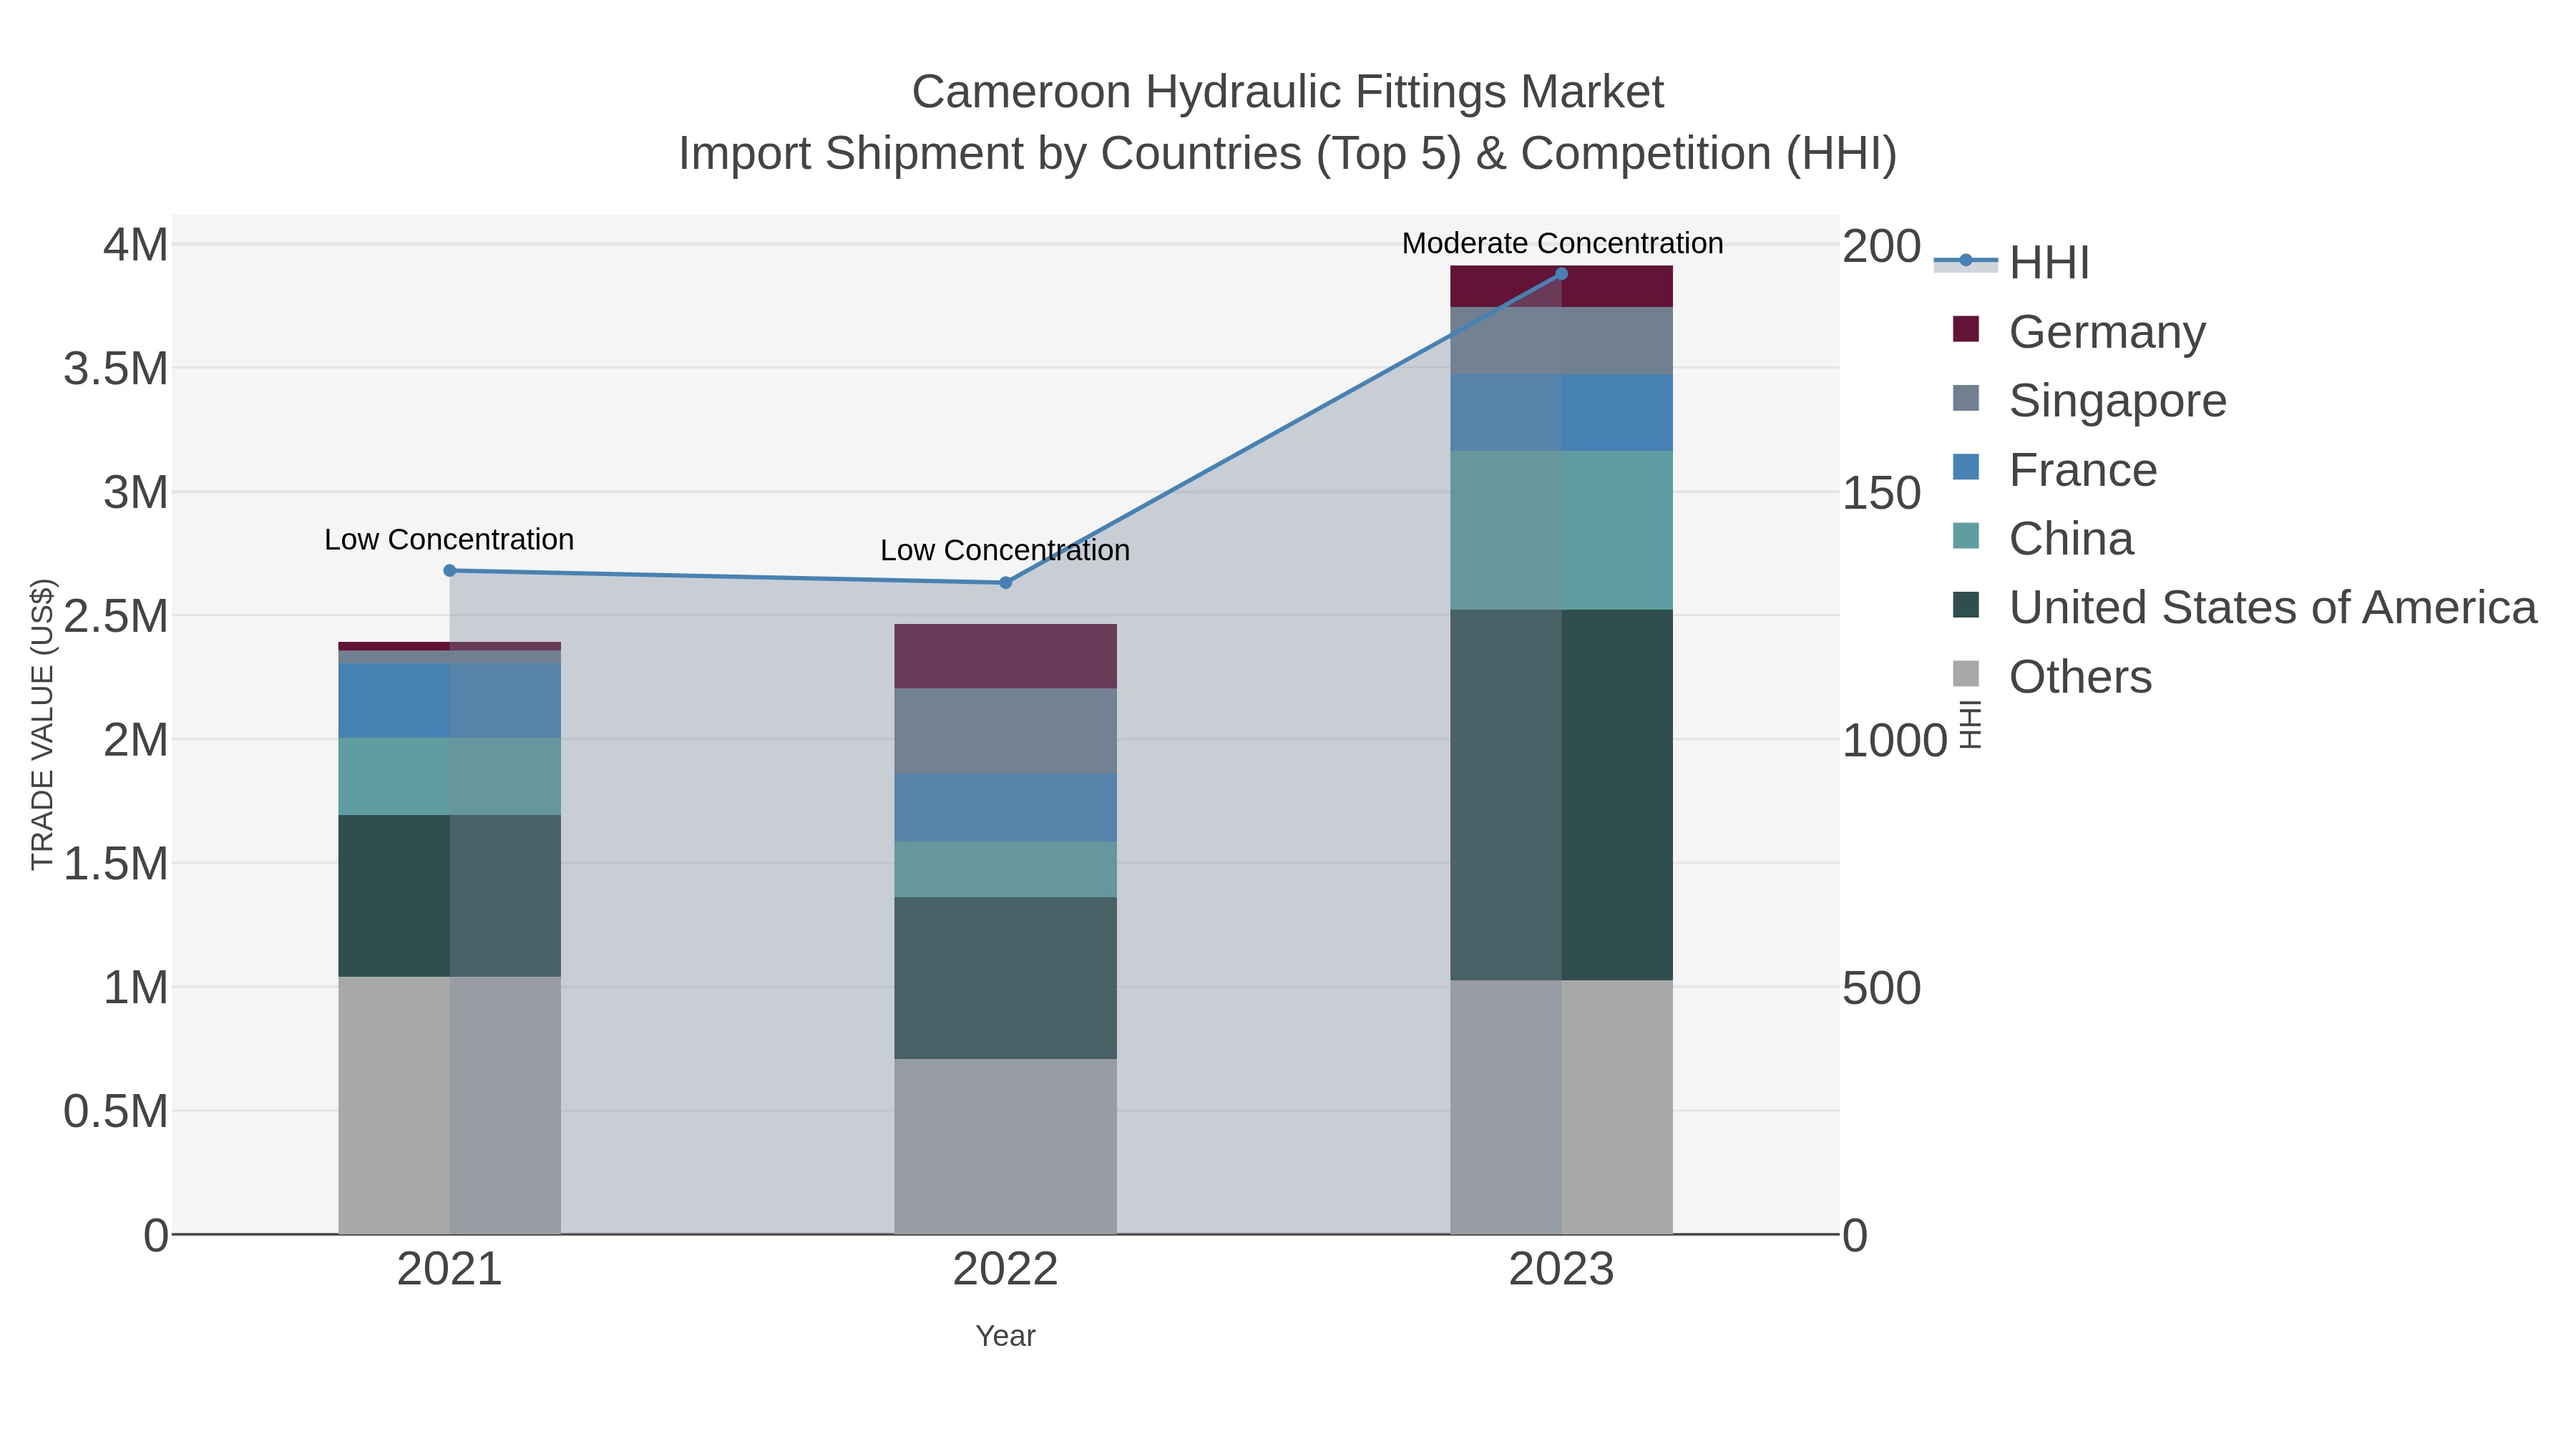Click the 2022 Others bar segment
2576x1449 pixels.
1006,1146
